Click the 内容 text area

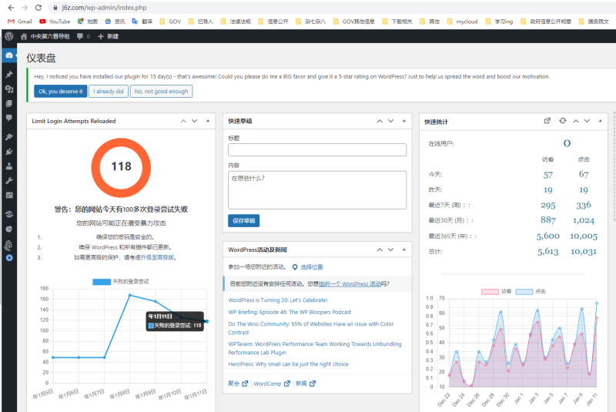[317, 190]
